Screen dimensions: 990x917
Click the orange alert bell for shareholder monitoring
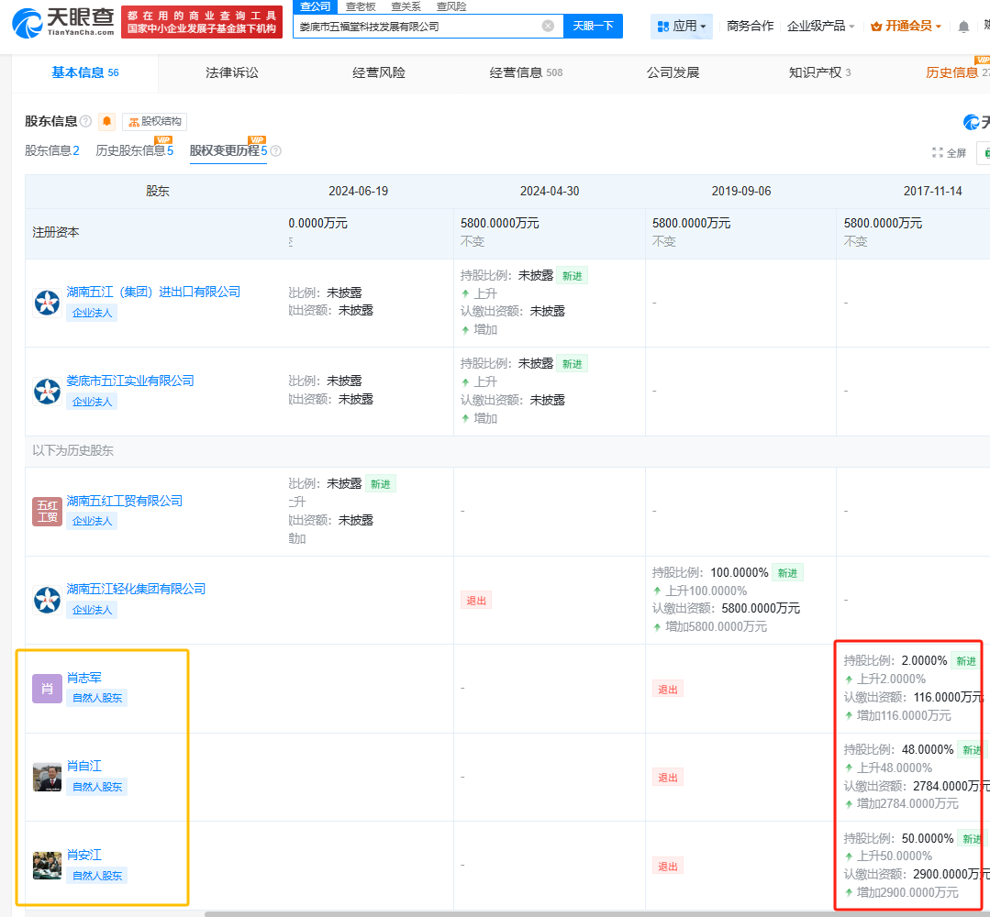pyautogui.click(x=107, y=121)
